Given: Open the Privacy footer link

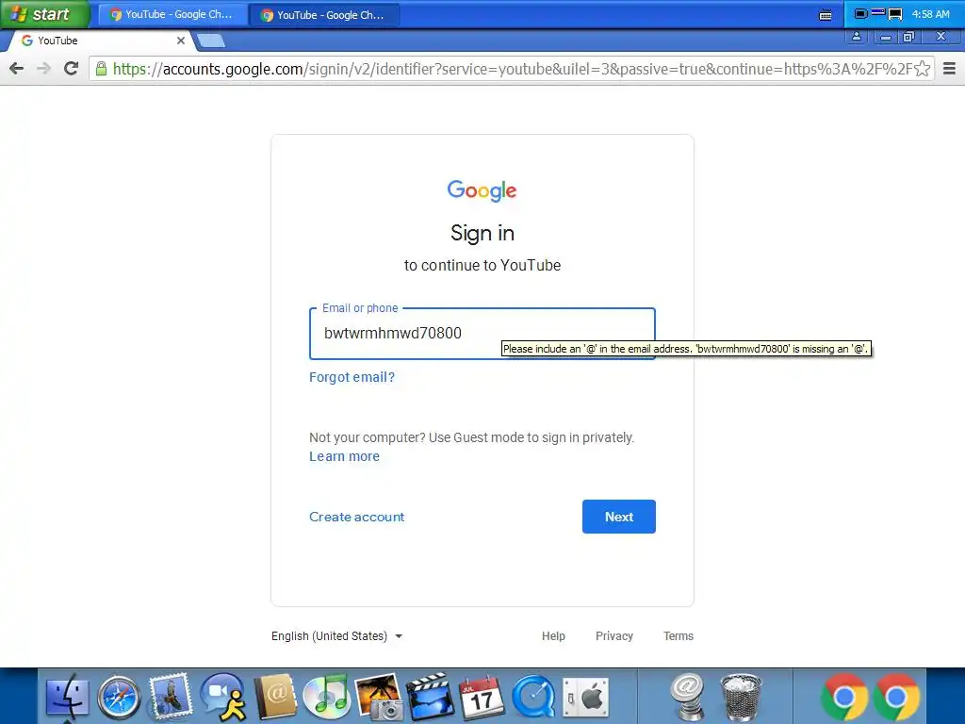Looking at the screenshot, I should point(614,636).
